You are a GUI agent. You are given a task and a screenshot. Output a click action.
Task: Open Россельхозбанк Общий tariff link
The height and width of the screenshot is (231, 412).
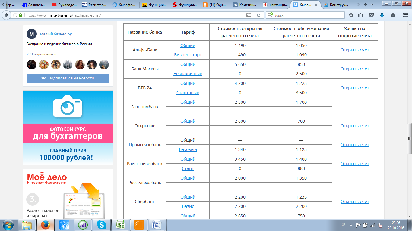pos(188,178)
